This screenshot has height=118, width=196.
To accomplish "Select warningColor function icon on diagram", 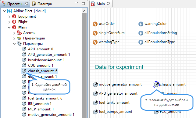I will click(x=141, y=24).
